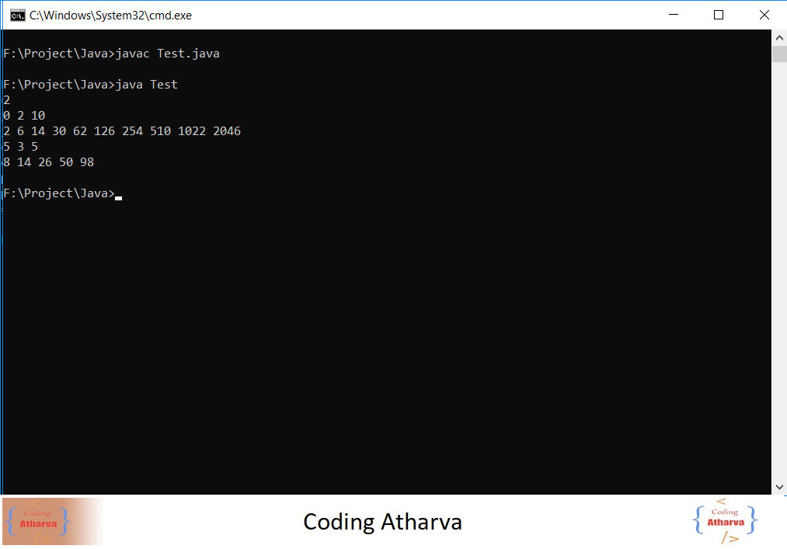This screenshot has height=549, width=787.
Task: Click the output line ending in 2046
Action: 122,131
